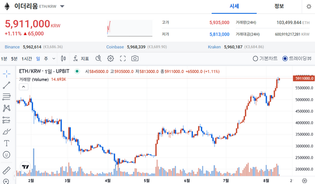Select the zoom-in magnifier tool
The height and width of the screenshot is (184, 315).
(x=6, y=182)
